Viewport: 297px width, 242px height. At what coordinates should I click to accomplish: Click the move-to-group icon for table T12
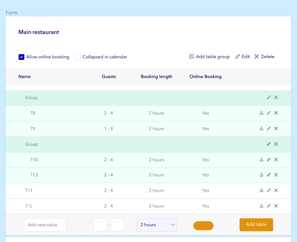pyautogui.click(x=261, y=206)
